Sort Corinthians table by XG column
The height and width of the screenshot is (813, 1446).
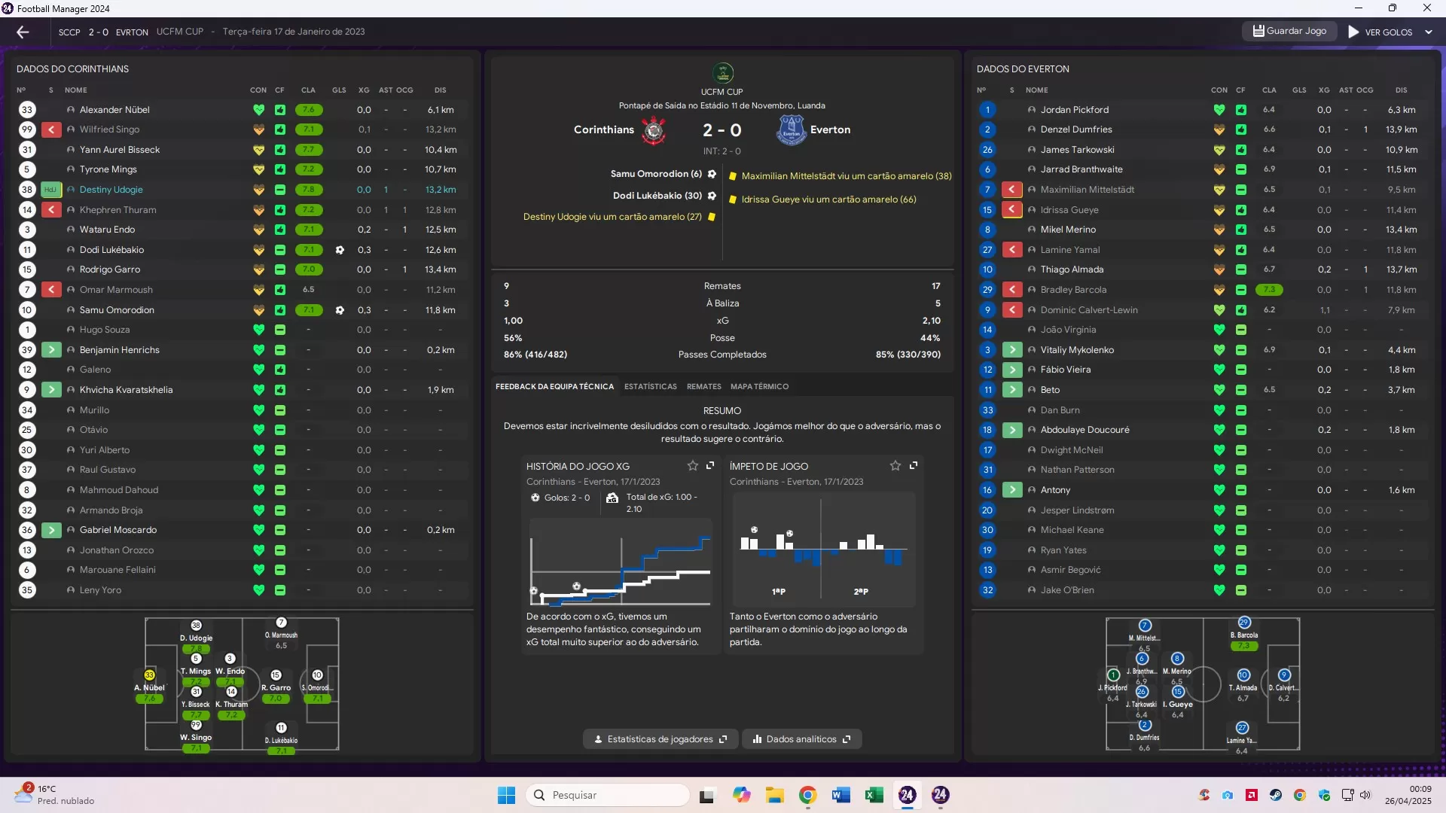click(x=364, y=90)
